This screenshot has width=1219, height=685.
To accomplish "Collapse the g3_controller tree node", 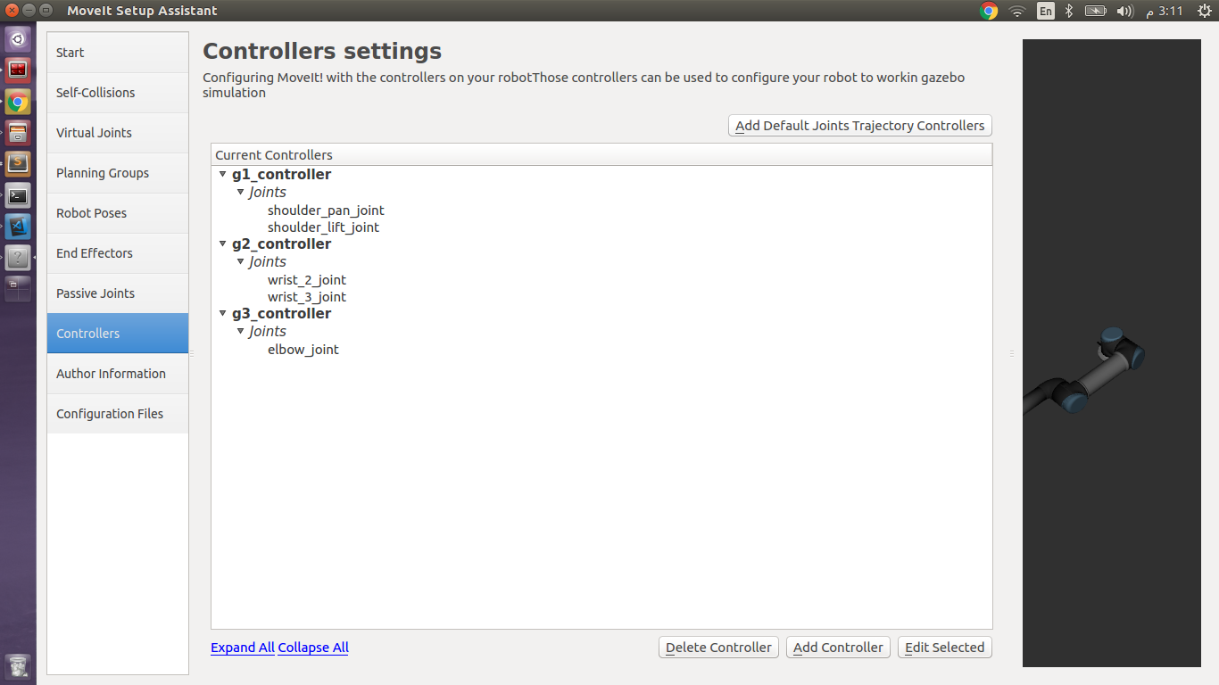I will tap(223, 314).
